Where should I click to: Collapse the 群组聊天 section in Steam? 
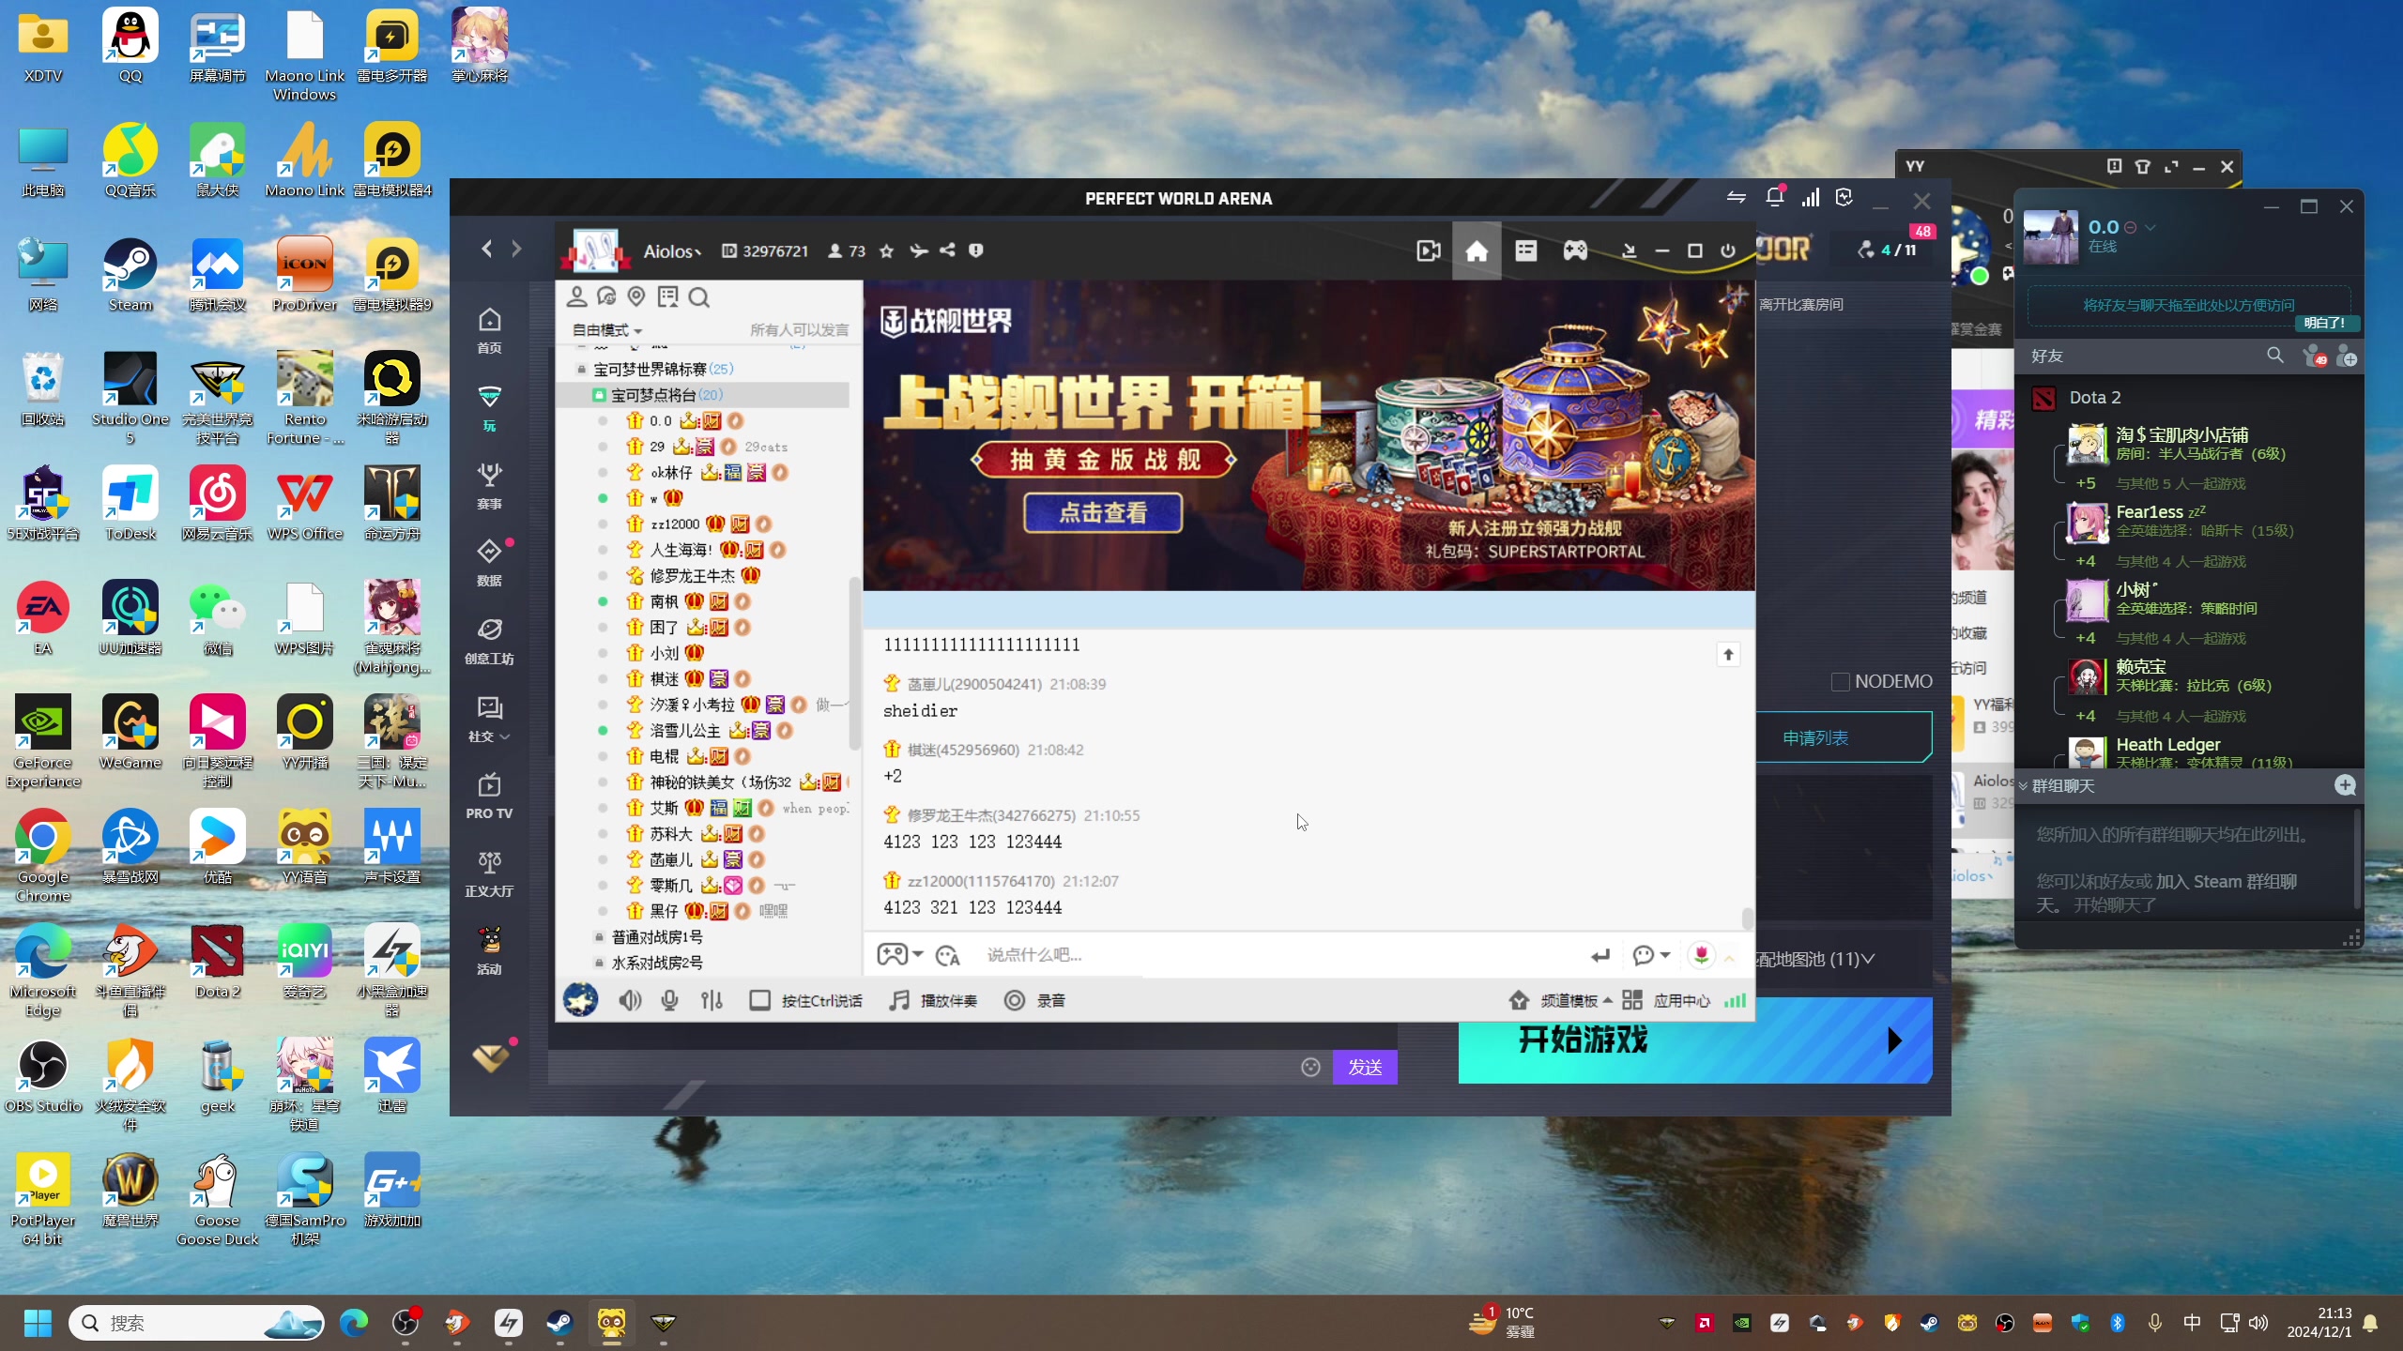[x=2024, y=786]
